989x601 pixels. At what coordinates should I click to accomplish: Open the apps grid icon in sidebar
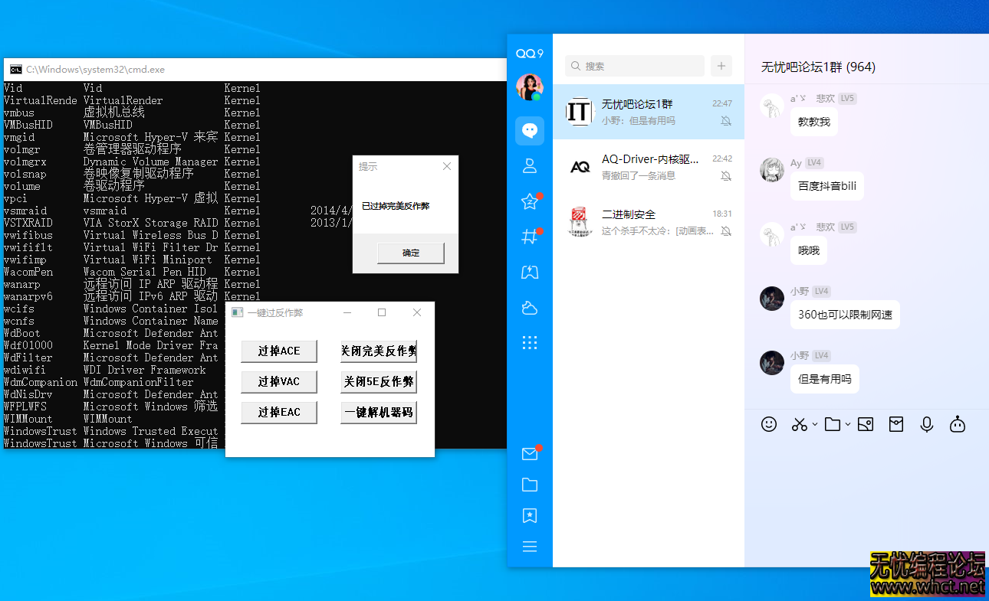(530, 342)
